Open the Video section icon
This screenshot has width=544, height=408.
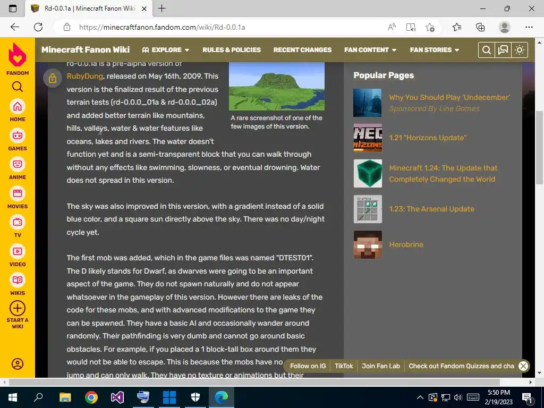click(x=18, y=251)
